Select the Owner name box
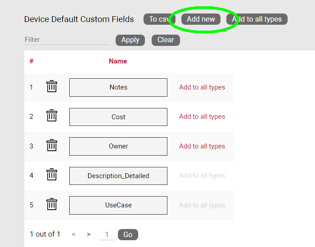The image size is (315, 247). click(x=118, y=146)
